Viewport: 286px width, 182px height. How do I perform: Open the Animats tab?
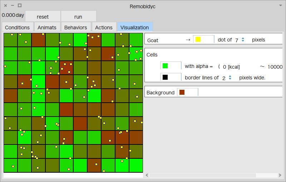click(x=47, y=28)
